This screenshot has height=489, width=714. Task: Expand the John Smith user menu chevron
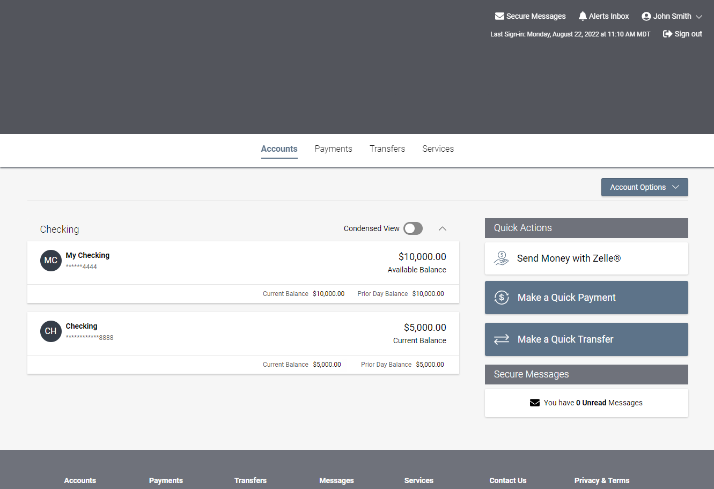coord(699,17)
